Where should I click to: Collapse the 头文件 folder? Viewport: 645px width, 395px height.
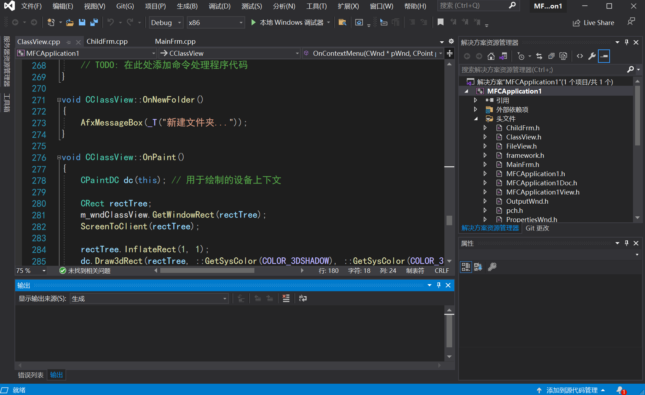click(x=476, y=119)
